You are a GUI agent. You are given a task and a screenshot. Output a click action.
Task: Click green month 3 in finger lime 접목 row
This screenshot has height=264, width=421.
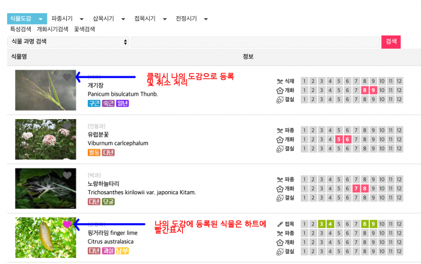[x=322, y=224]
